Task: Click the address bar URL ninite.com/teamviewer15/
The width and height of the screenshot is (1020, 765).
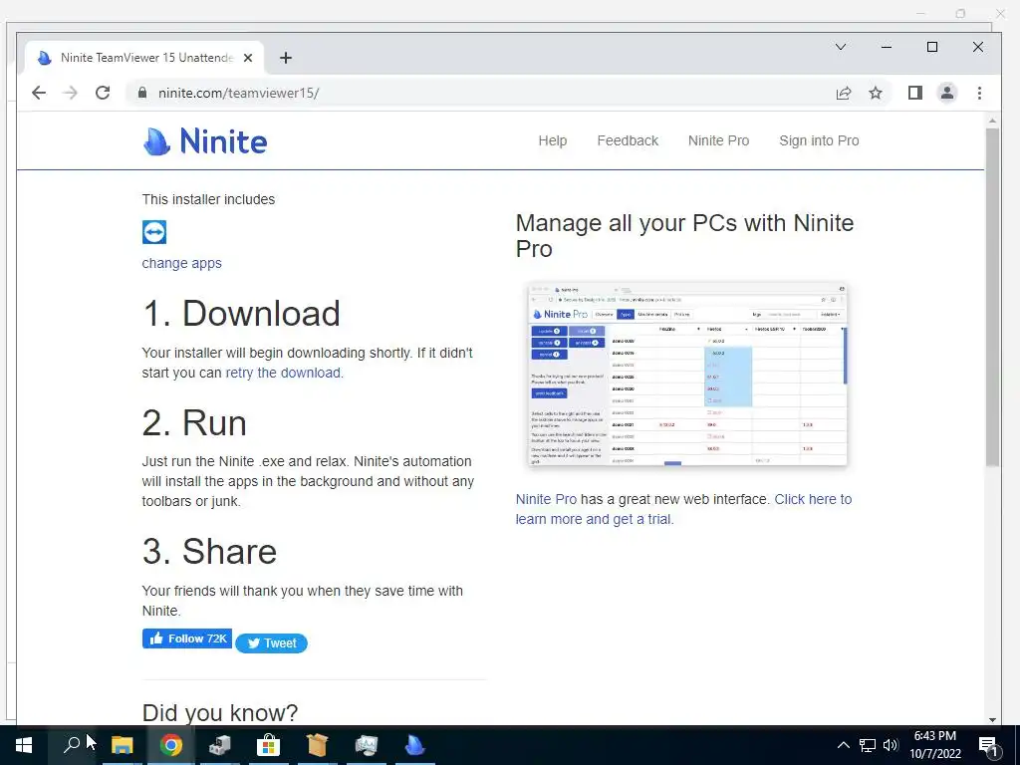Action: pos(239,93)
